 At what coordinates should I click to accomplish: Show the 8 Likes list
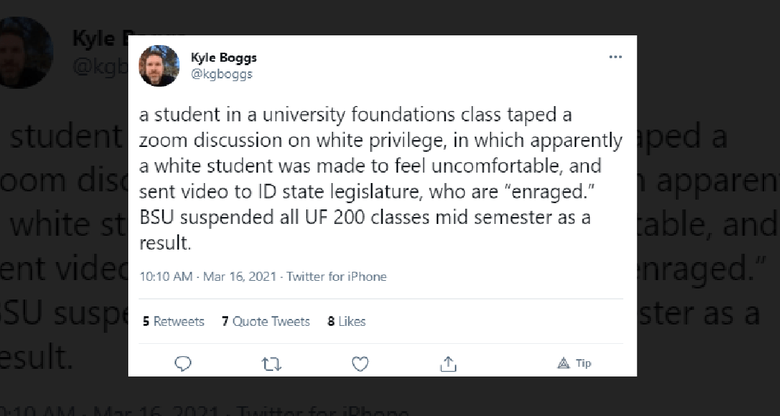[x=347, y=321]
